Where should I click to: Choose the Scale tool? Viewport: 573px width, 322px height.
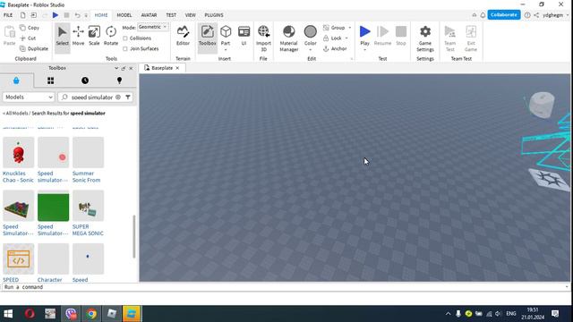(94, 37)
